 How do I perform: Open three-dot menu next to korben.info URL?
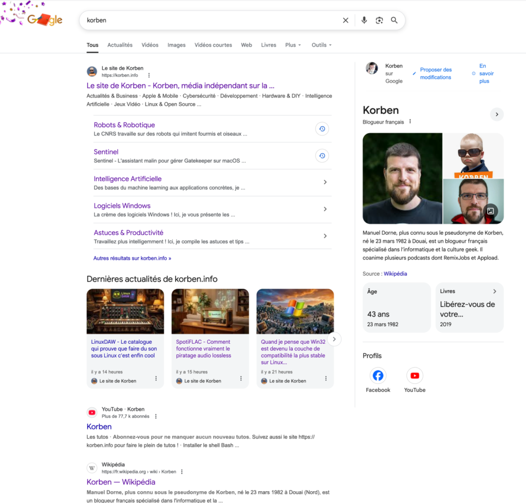tap(149, 75)
